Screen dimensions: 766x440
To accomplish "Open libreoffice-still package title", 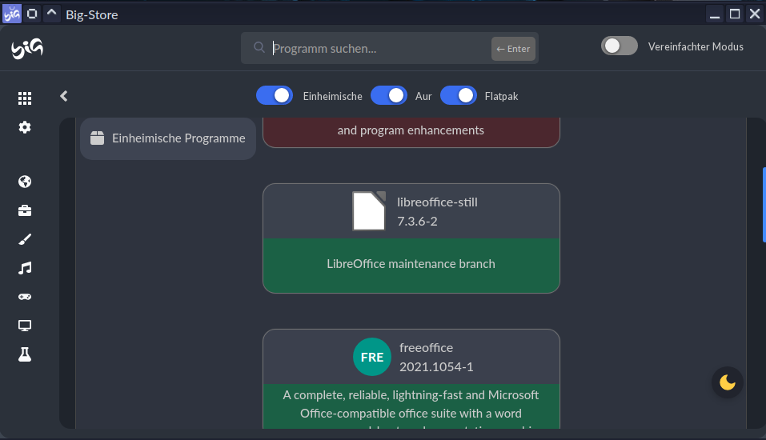I will 437,202.
